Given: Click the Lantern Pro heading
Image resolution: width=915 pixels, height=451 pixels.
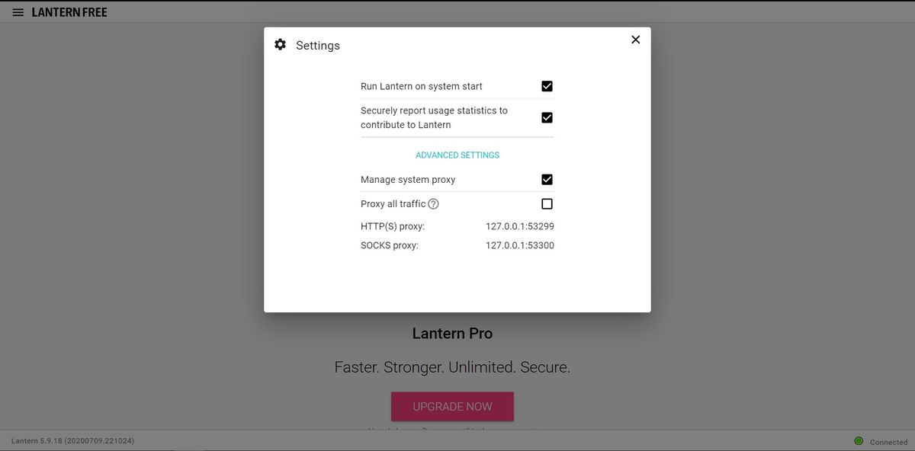Looking at the screenshot, I should point(452,334).
